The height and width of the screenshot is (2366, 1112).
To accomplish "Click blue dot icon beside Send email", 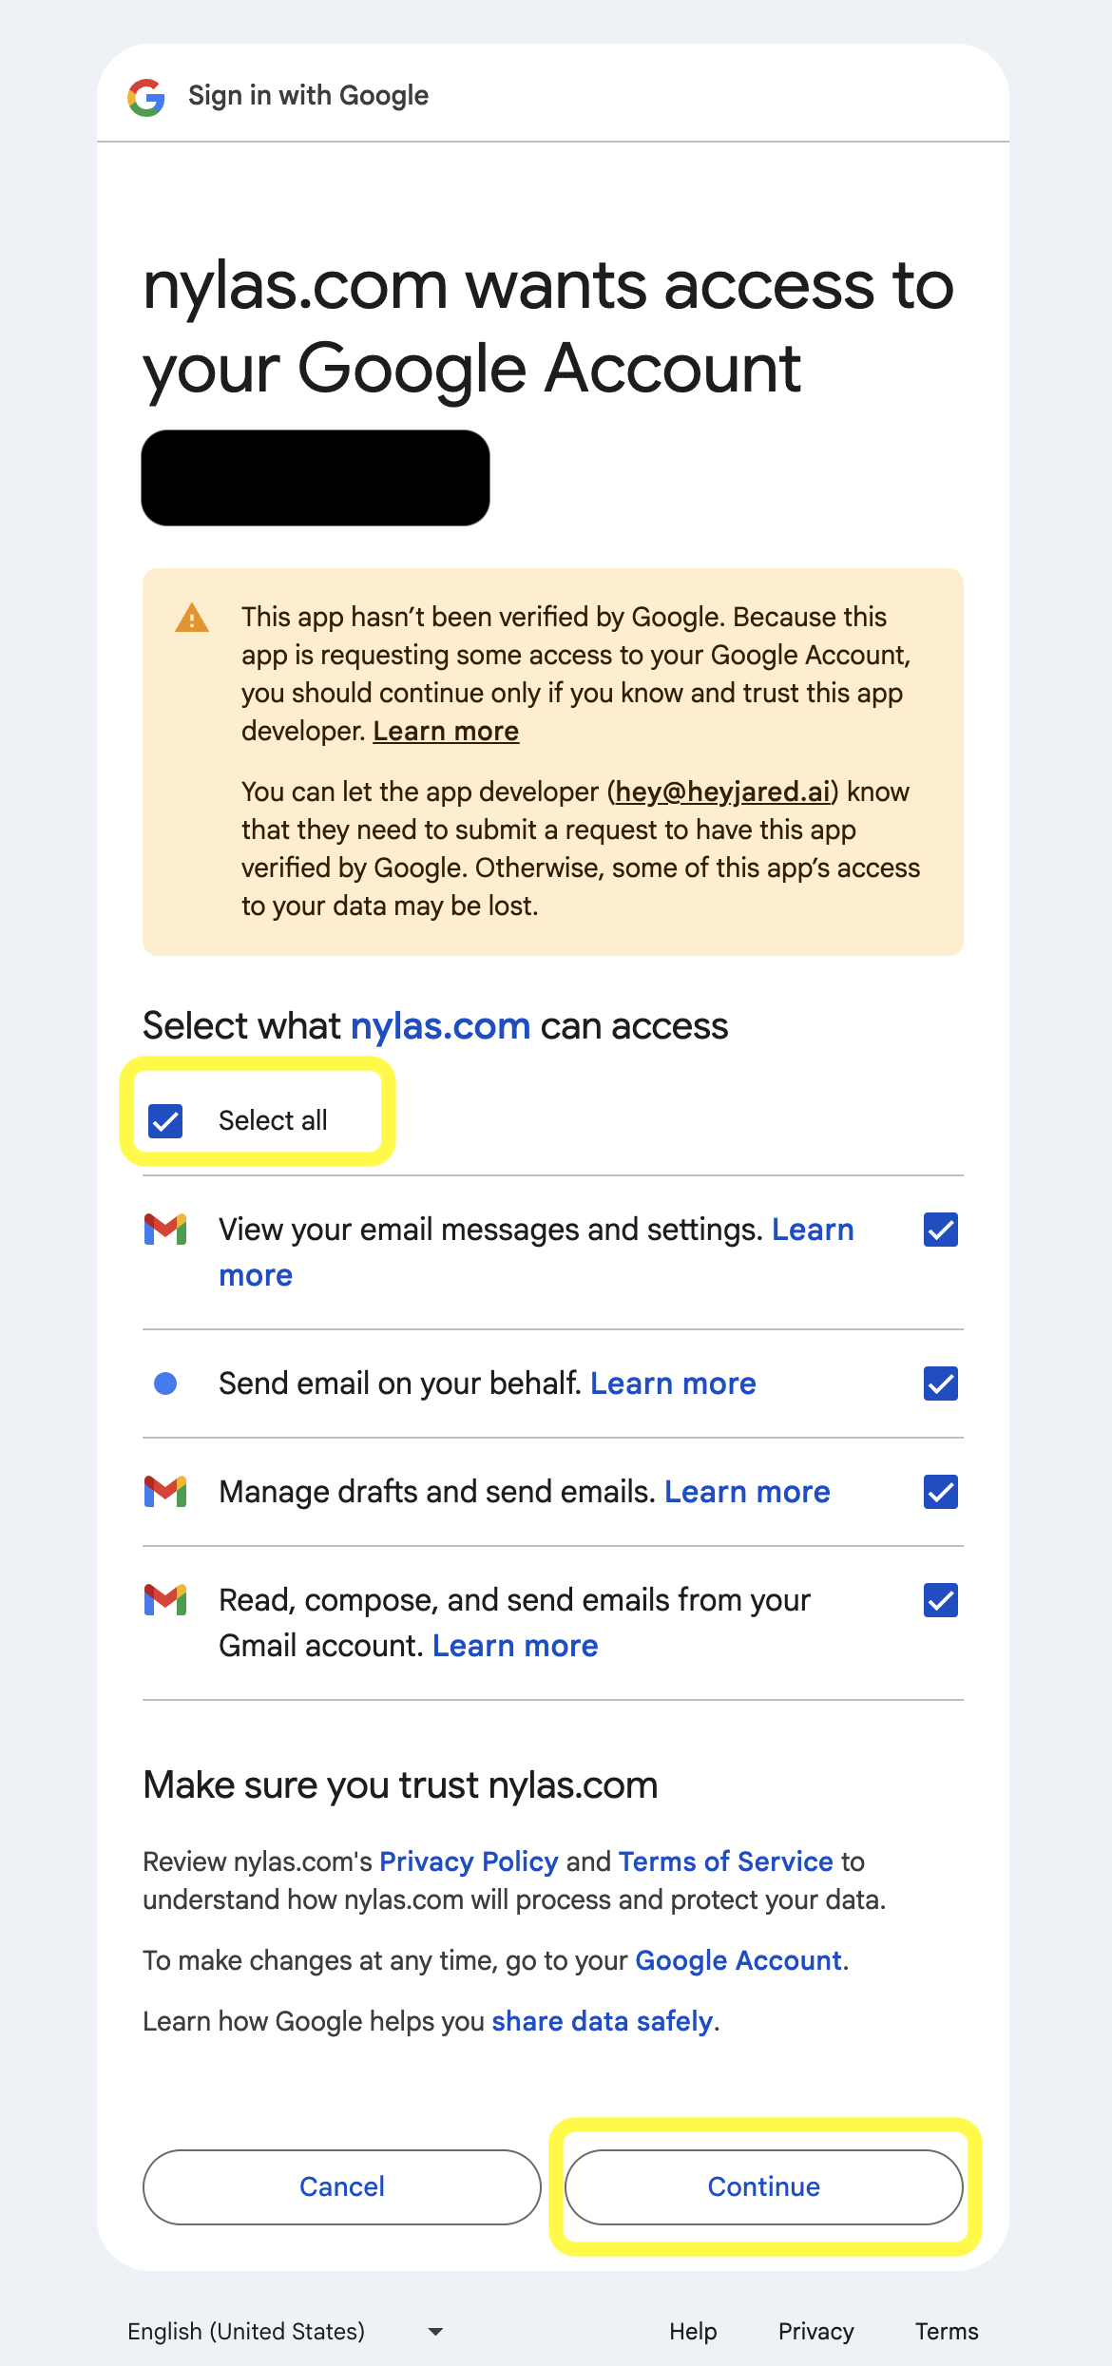I will 165,1383.
